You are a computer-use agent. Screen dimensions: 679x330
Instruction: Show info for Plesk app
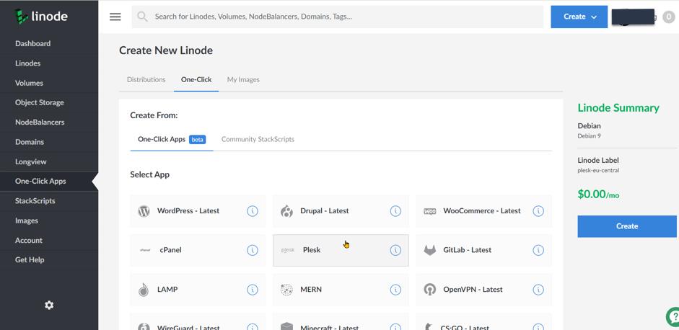[x=395, y=250]
